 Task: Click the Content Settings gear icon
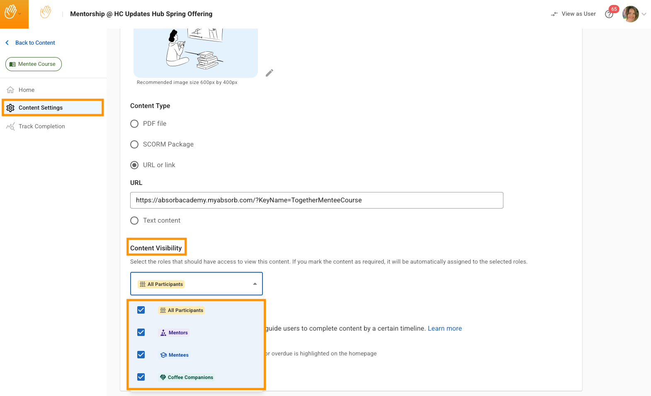10,108
